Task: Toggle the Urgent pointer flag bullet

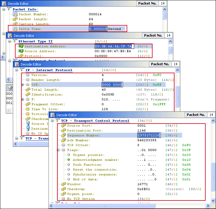Action: click(x=69, y=155)
